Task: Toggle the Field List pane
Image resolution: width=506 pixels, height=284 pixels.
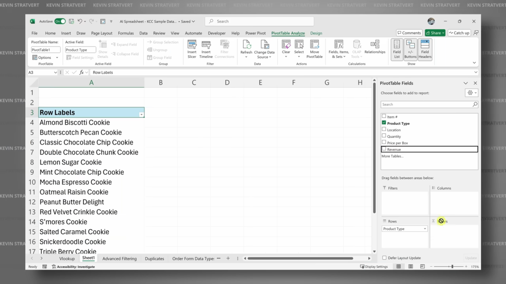Action: [397, 49]
